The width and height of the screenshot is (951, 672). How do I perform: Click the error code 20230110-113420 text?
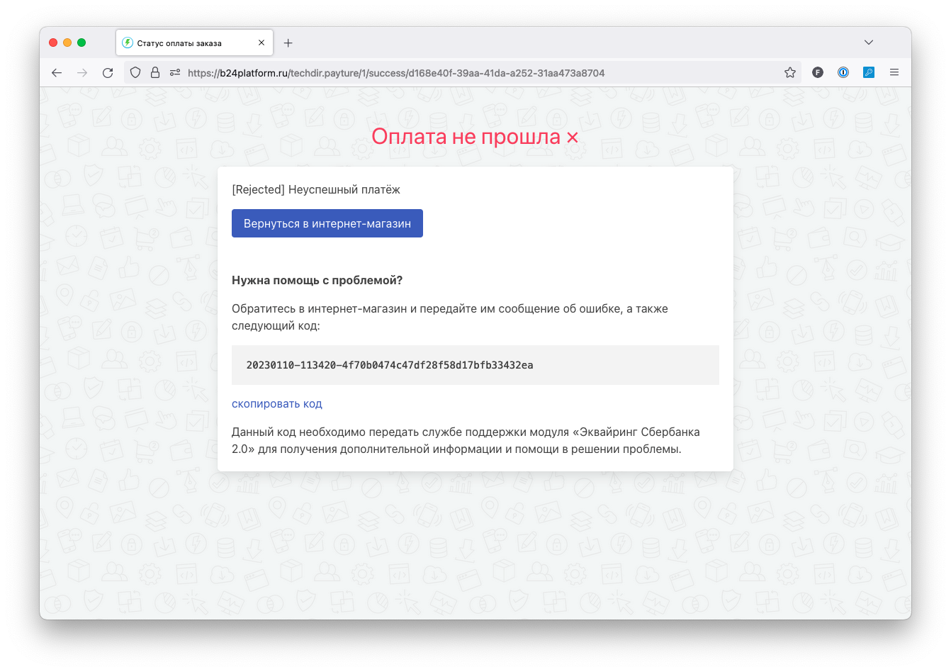click(x=390, y=365)
